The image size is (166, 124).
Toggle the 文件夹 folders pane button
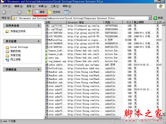[54, 12]
